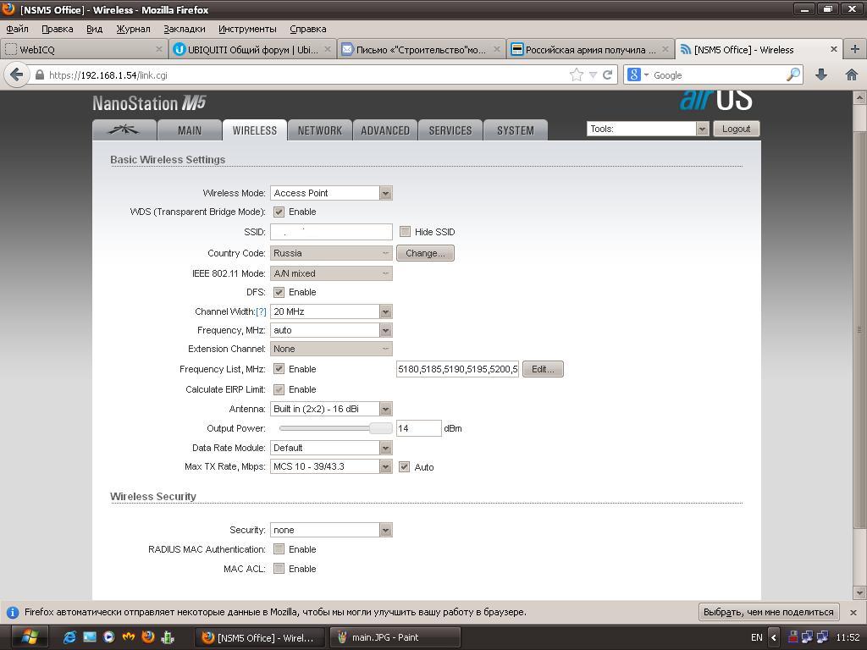Click the Frequency List Edit... button
This screenshot has height=650, width=867.
[543, 369]
